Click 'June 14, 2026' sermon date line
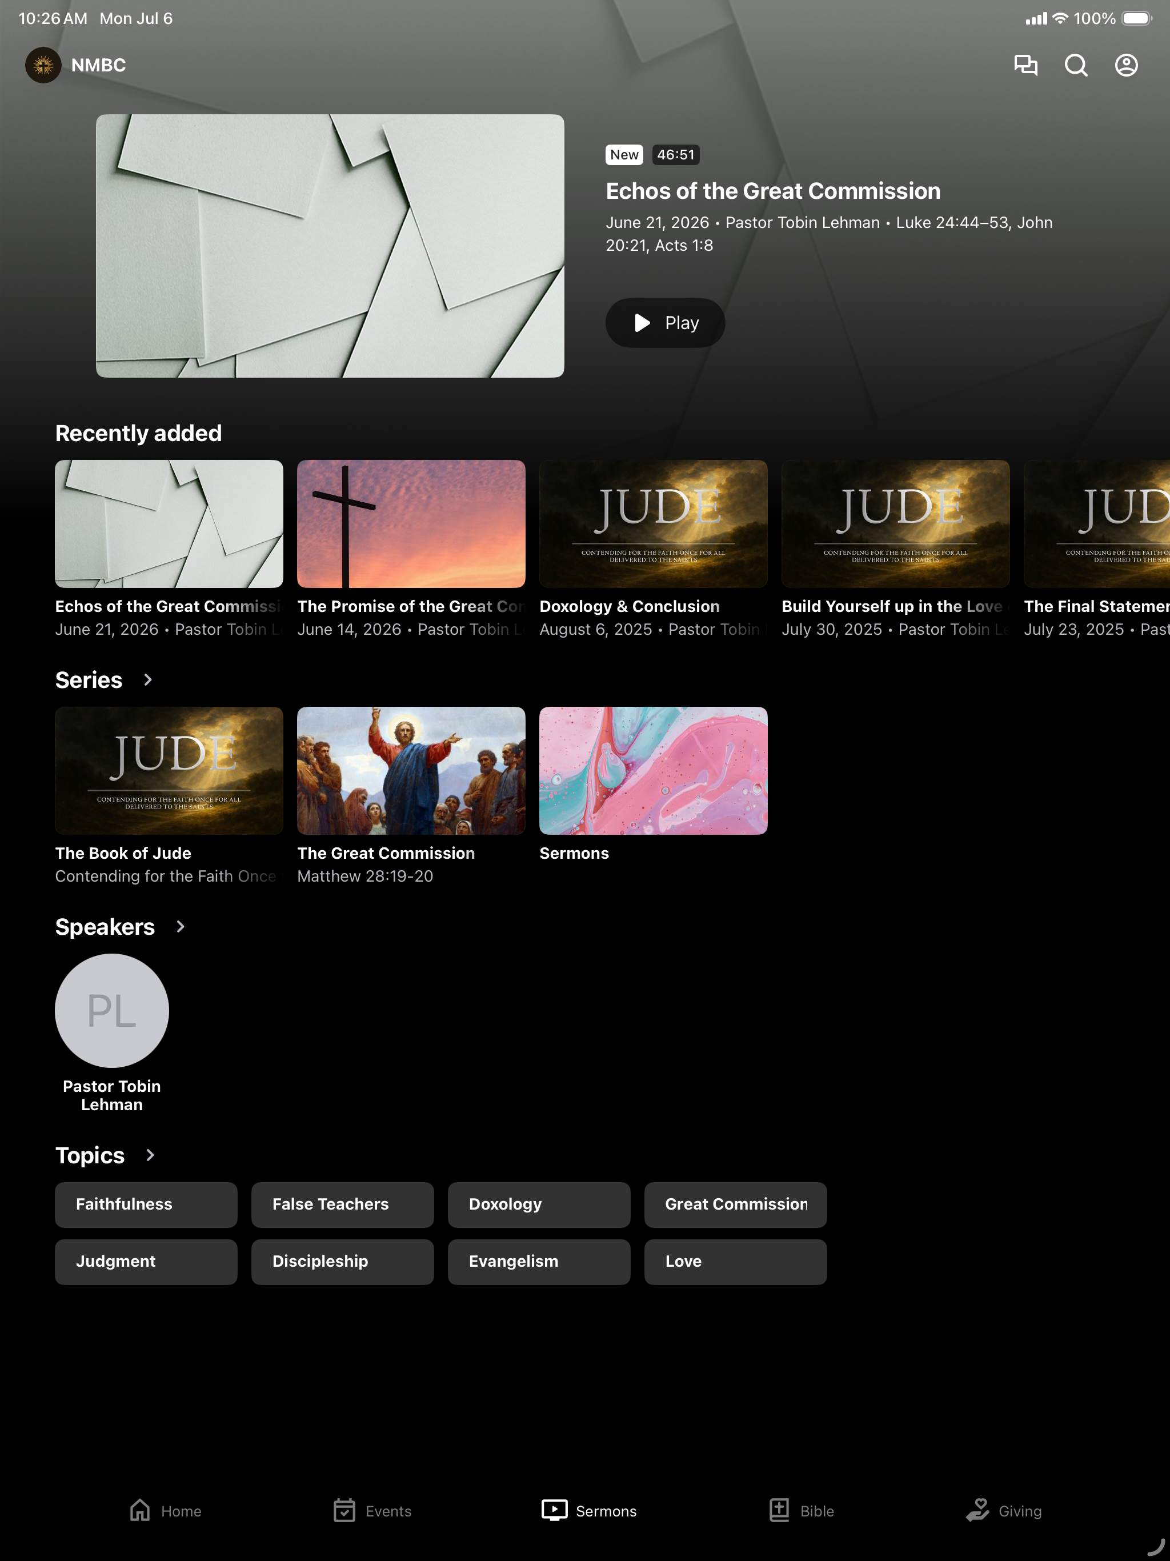Viewport: 1170px width, 1561px height. coord(411,629)
